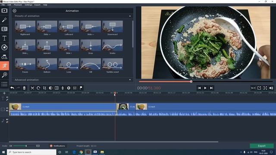
Task: Select the Leftward animation preset
Action: click(69, 28)
